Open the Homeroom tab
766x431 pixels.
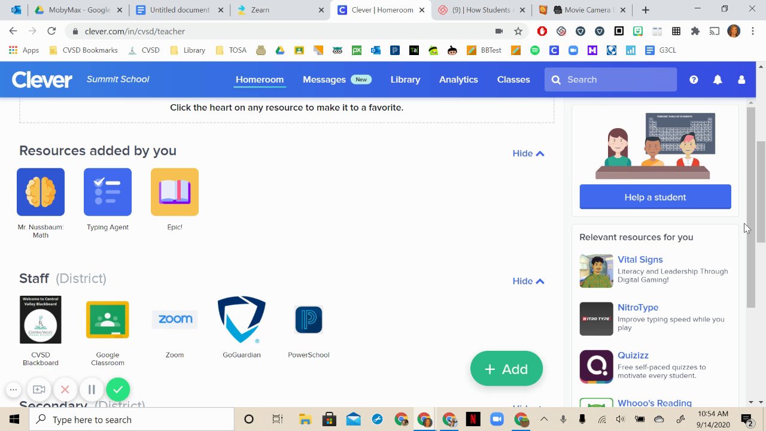pos(260,80)
